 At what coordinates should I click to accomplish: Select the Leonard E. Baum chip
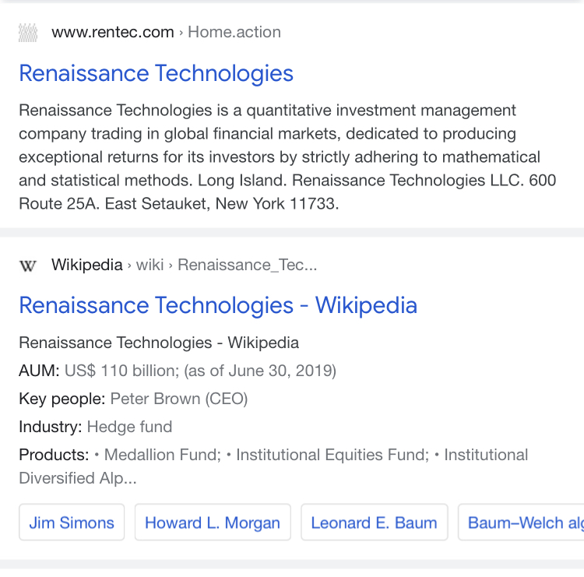pos(375,522)
